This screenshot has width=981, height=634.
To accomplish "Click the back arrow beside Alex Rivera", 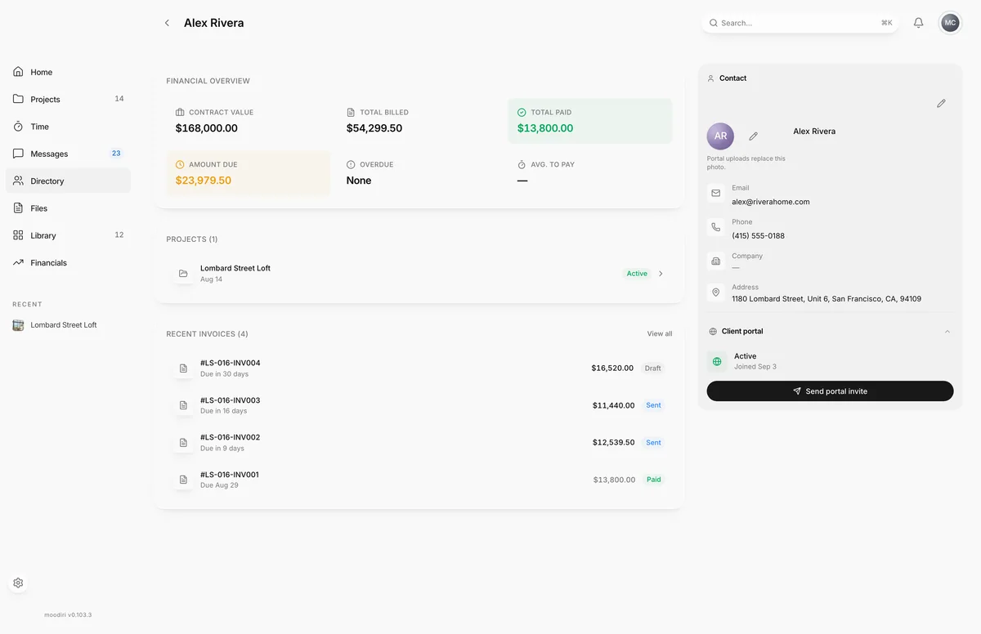I will coord(167,23).
